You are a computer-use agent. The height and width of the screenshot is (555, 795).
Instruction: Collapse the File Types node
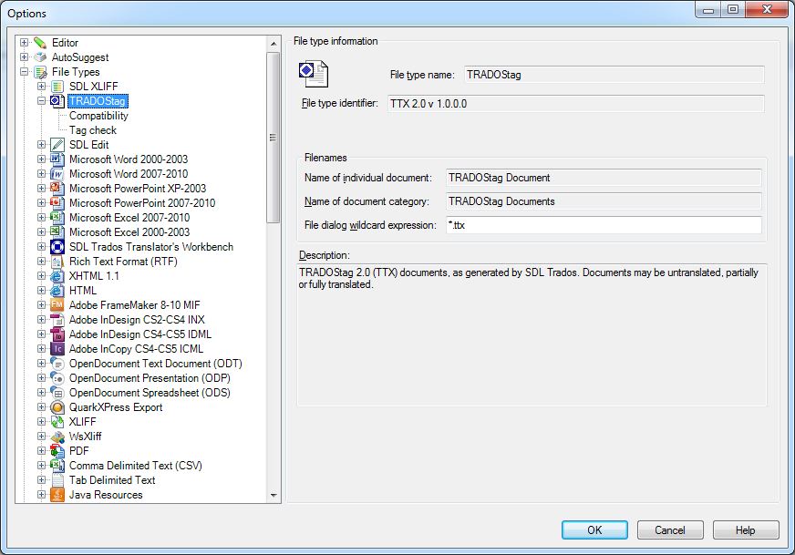pos(24,72)
